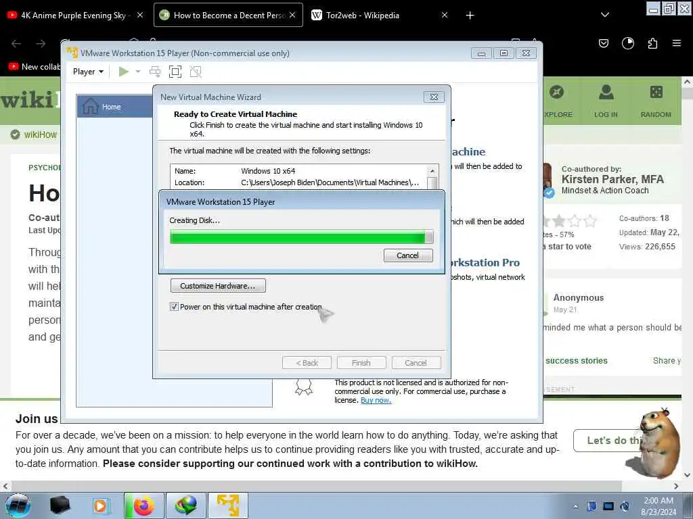Open the New collab bookmark
The width and height of the screenshot is (693, 519).
tap(35, 67)
